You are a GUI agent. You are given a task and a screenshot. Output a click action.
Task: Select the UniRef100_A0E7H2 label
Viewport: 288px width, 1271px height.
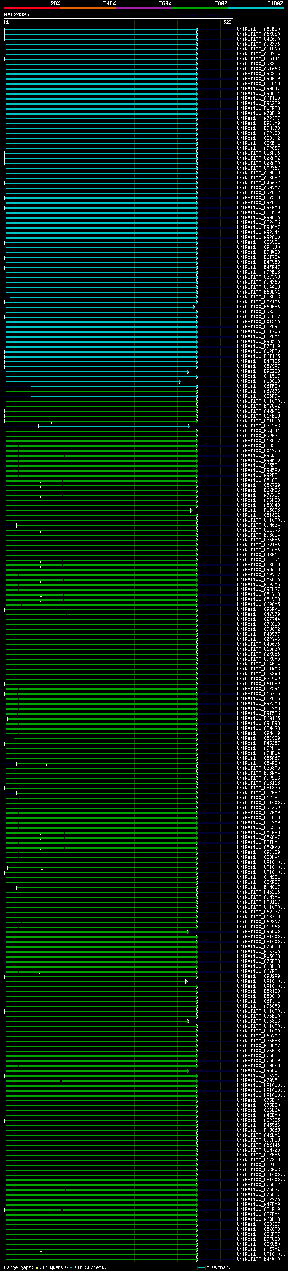pyautogui.click(x=258, y=1249)
